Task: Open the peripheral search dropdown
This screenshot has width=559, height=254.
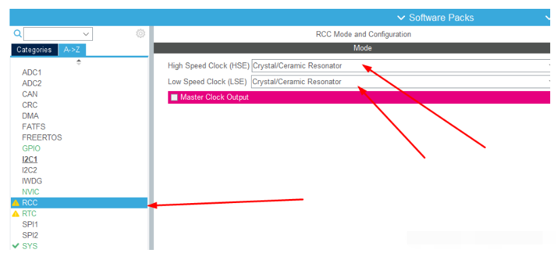Action: click(86, 34)
